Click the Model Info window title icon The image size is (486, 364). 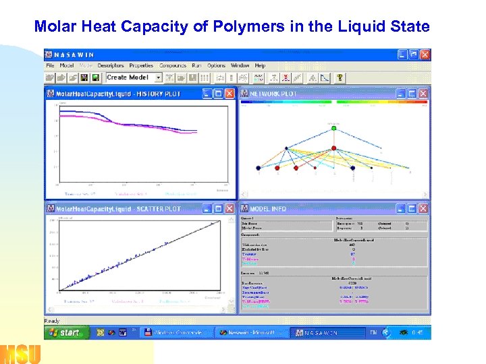click(x=244, y=208)
